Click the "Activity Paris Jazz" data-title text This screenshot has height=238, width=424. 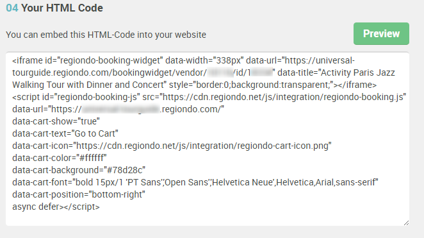click(357, 72)
